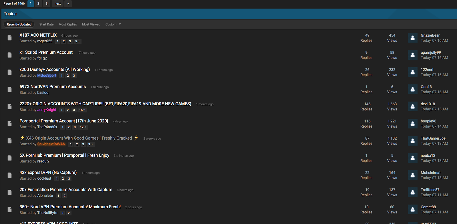
Task: Open page 2 of 20x Funimation thread
Action: (x=64, y=196)
